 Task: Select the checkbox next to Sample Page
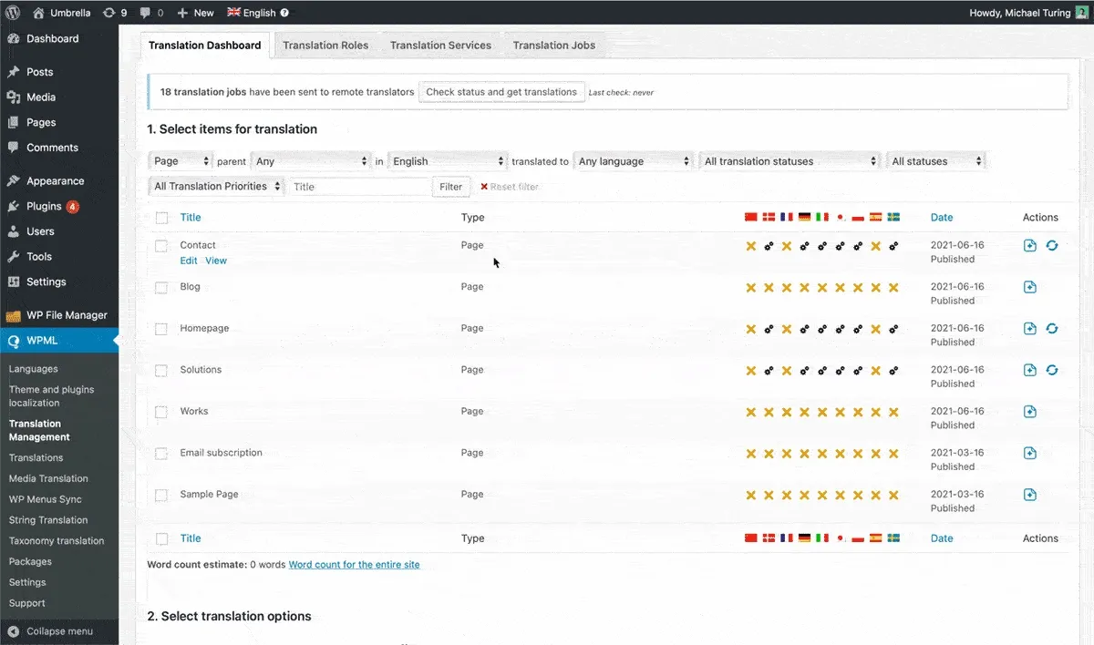pos(161,494)
